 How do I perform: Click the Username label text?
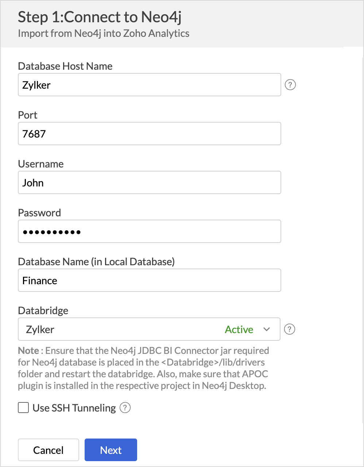(41, 164)
